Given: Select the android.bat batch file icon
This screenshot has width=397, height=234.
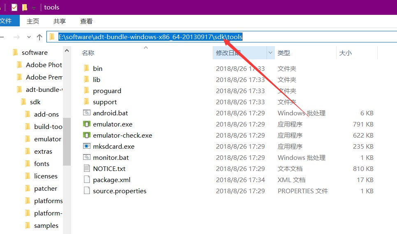Looking at the screenshot, I should click(x=86, y=113).
